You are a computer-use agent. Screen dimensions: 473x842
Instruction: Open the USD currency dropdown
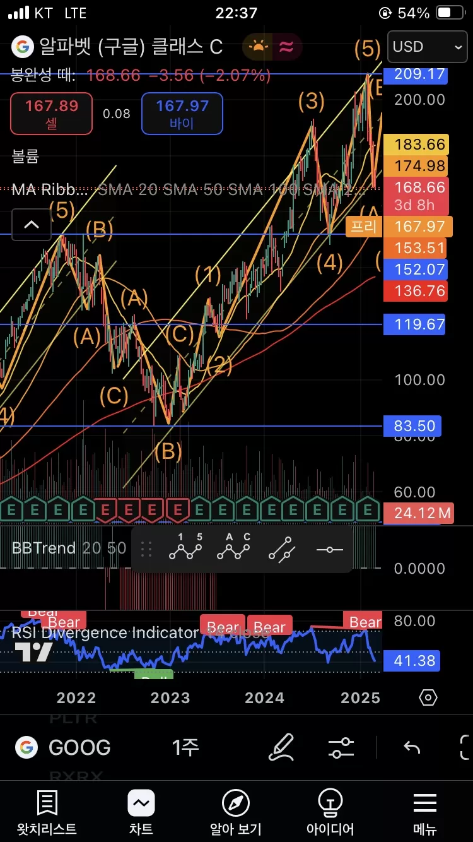427,47
